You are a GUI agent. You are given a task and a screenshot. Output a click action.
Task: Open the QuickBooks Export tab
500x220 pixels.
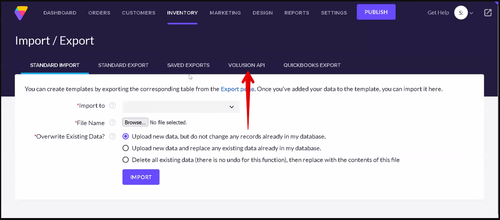[x=312, y=65]
